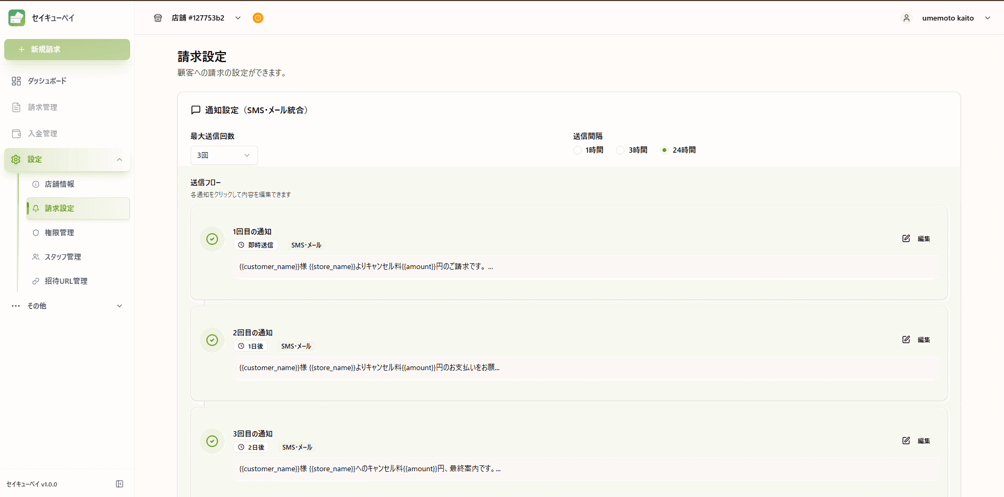
Task: Click the orange status icon beside store name
Action: click(x=258, y=18)
